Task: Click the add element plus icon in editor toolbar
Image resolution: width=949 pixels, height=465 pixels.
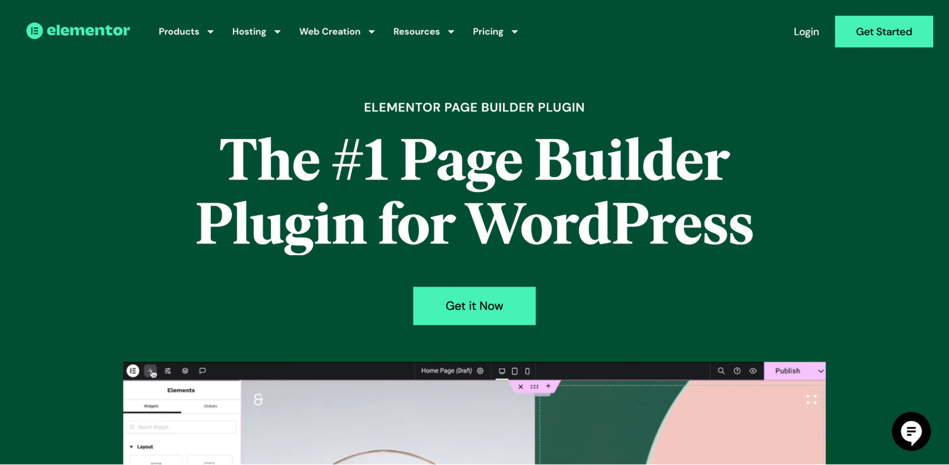Action: tap(150, 371)
